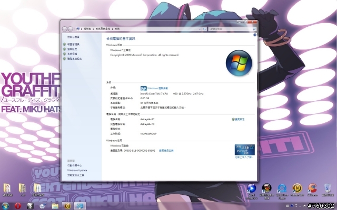337x210 pixels.
Task: Open 控制台首頁 in left pane
Action: 73,37
